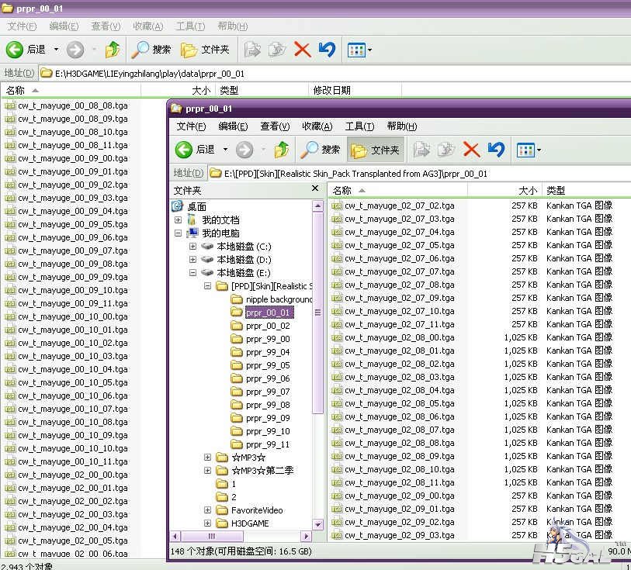
Task: Click the Copy To icon in front toolbar
Action: point(446,150)
